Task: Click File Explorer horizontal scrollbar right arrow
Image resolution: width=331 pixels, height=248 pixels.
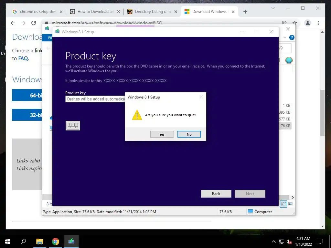Action: click(293, 197)
